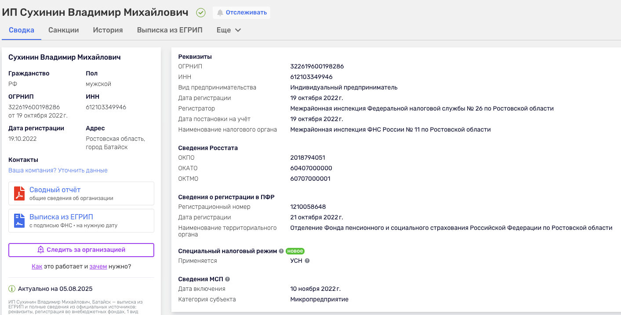Click the question mark next to УСН
This screenshot has height=315, width=621.
307,261
